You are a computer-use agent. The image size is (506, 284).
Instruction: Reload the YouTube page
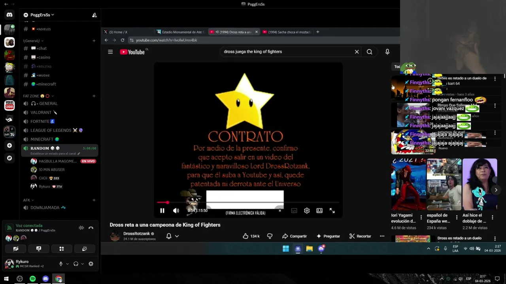click(x=123, y=40)
